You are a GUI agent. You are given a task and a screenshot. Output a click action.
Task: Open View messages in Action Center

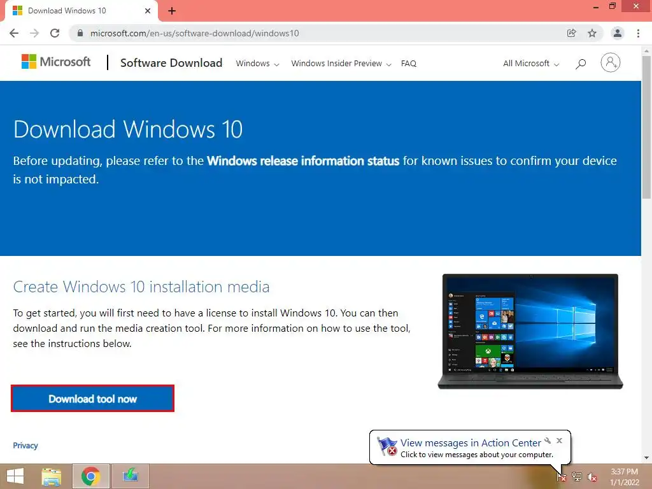click(x=471, y=443)
